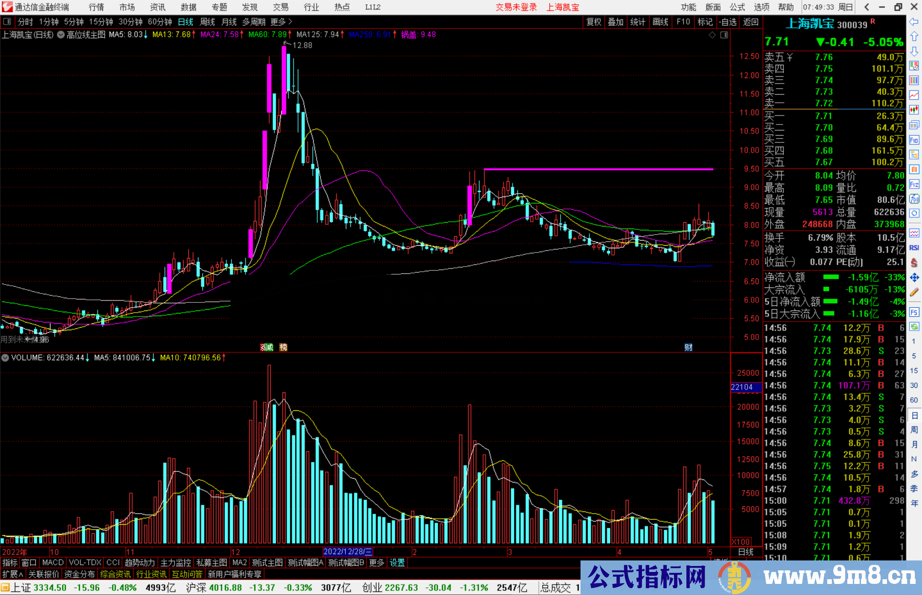Expand 更多 in bottom indicator tabs
Screen dimensions: 922x595
[x=376, y=563]
